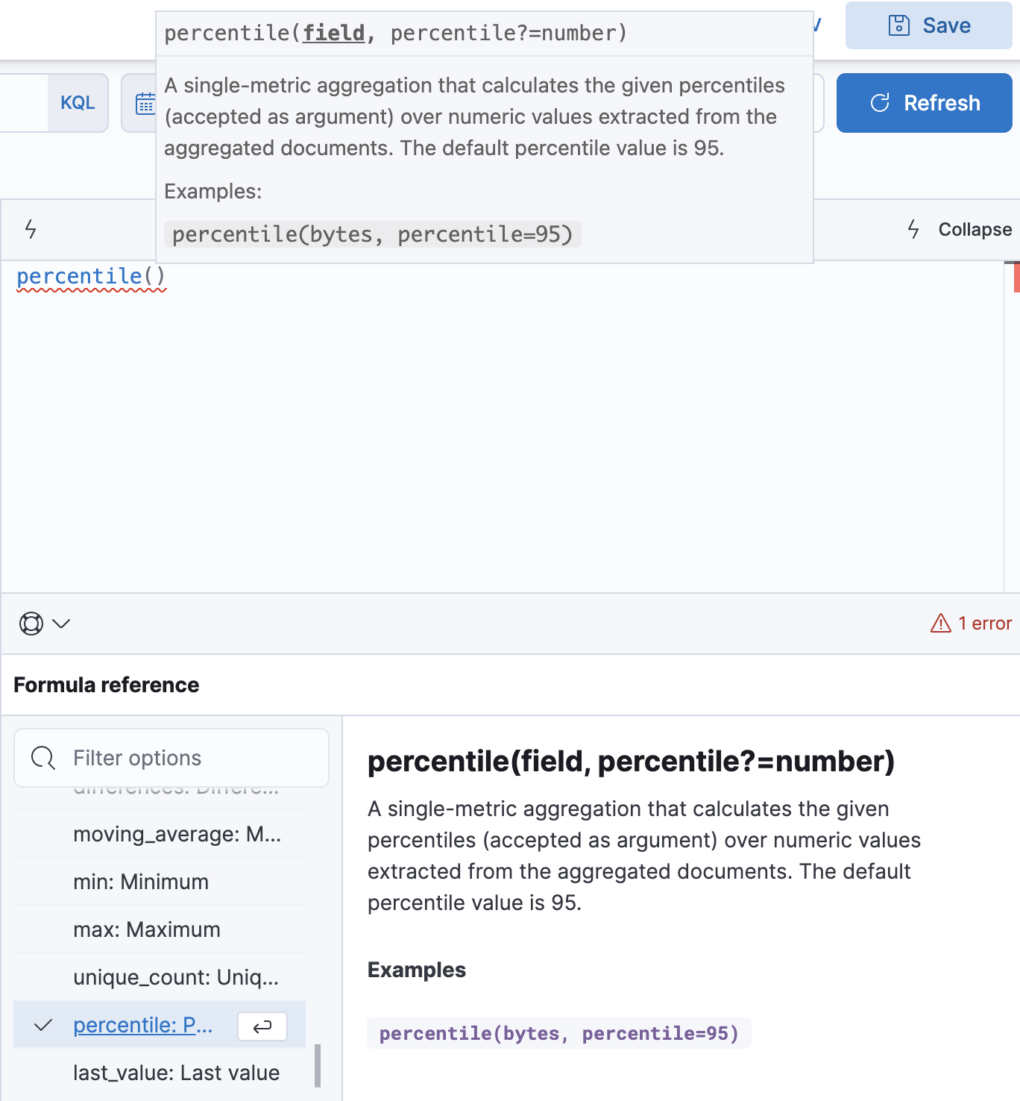The image size is (1020, 1101).
Task: Select min: Minimum in formula reference
Action: (x=141, y=882)
